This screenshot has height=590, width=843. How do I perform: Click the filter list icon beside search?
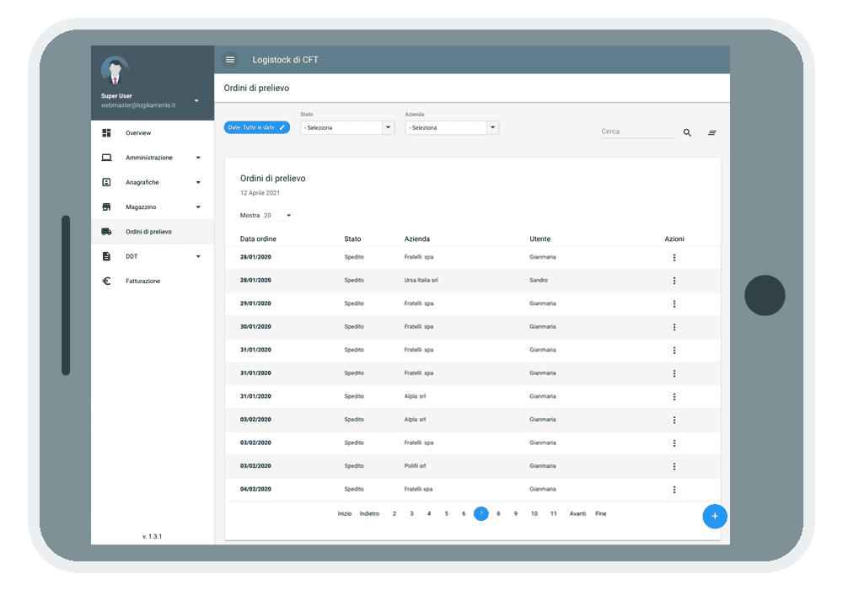coord(711,132)
